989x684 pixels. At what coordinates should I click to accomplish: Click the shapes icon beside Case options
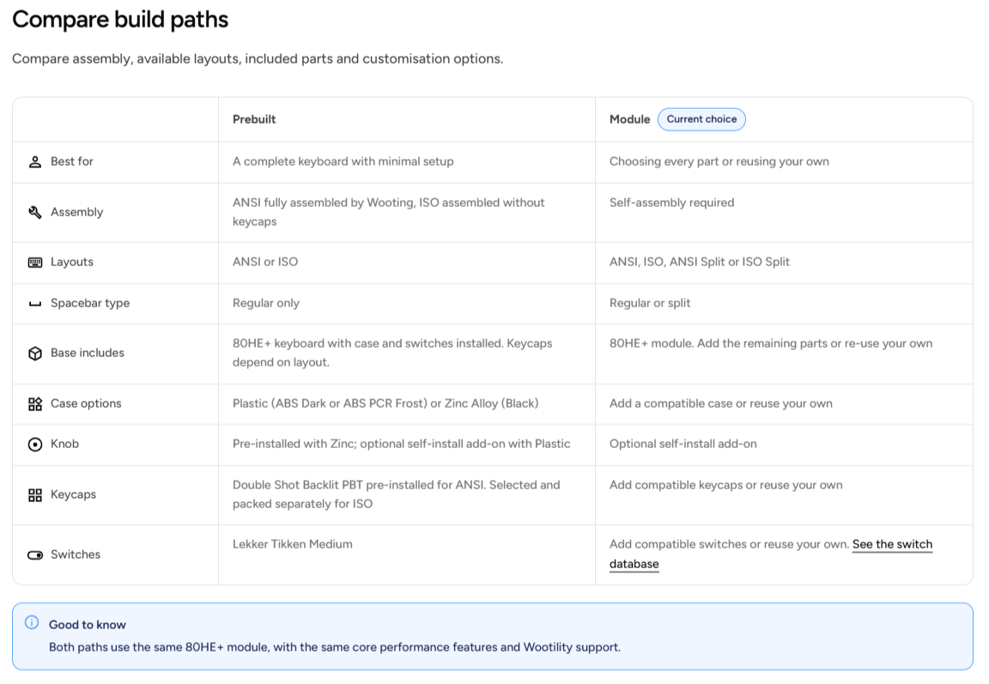tap(35, 404)
